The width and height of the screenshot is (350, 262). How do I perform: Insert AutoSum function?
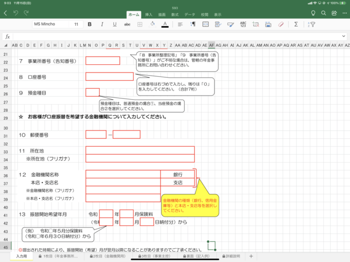pyautogui.click(x=296, y=24)
